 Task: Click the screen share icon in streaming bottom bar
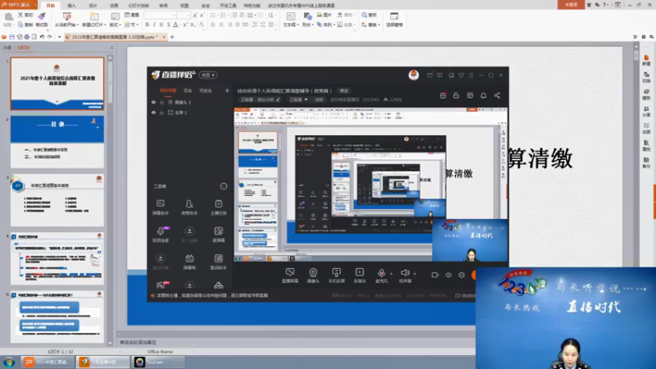(290, 272)
